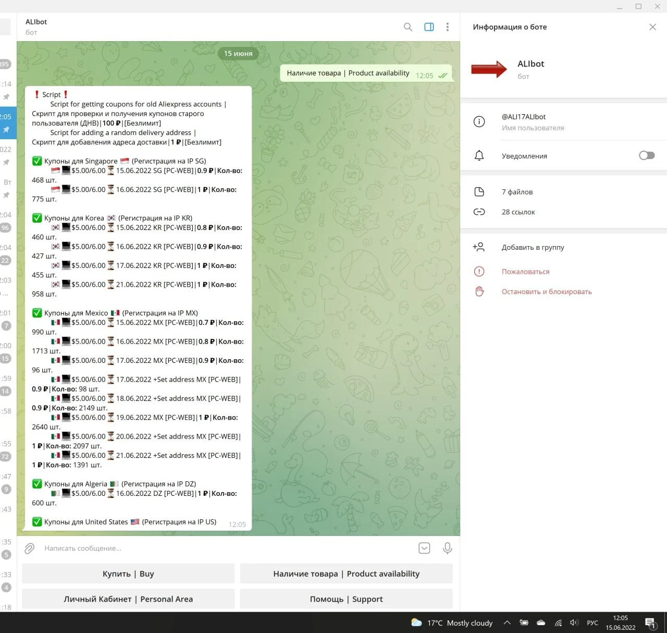Open the Windows notification center icon

[651, 623]
